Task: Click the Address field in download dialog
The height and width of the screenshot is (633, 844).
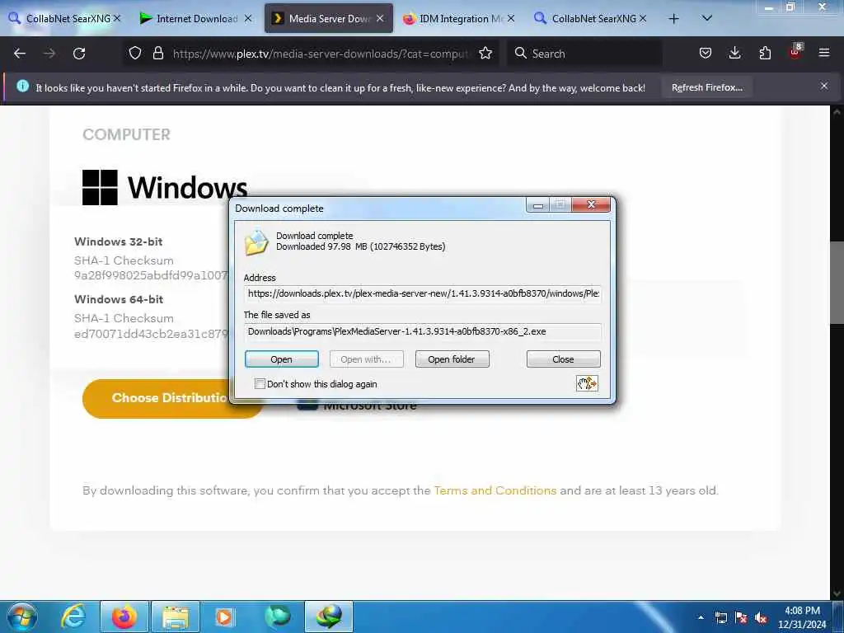Action: (x=423, y=293)
